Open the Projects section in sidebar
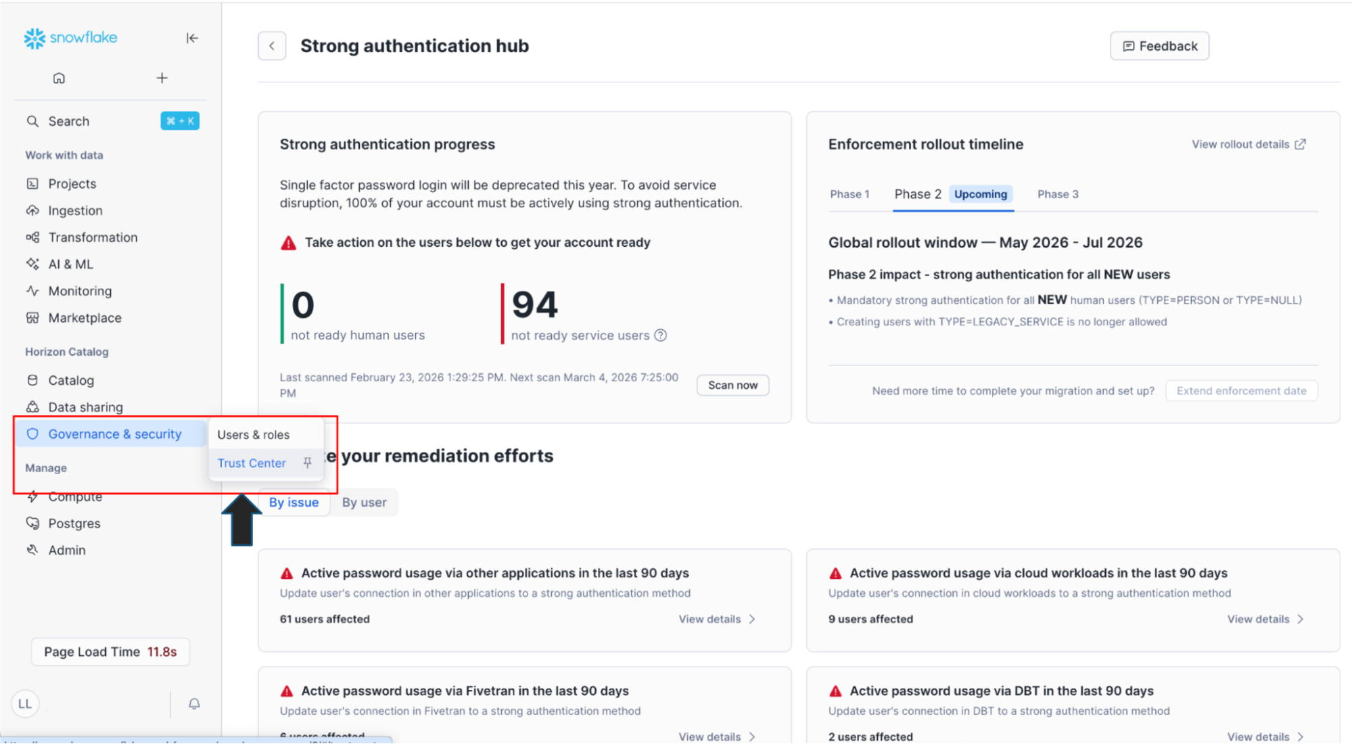 point(73,183)
